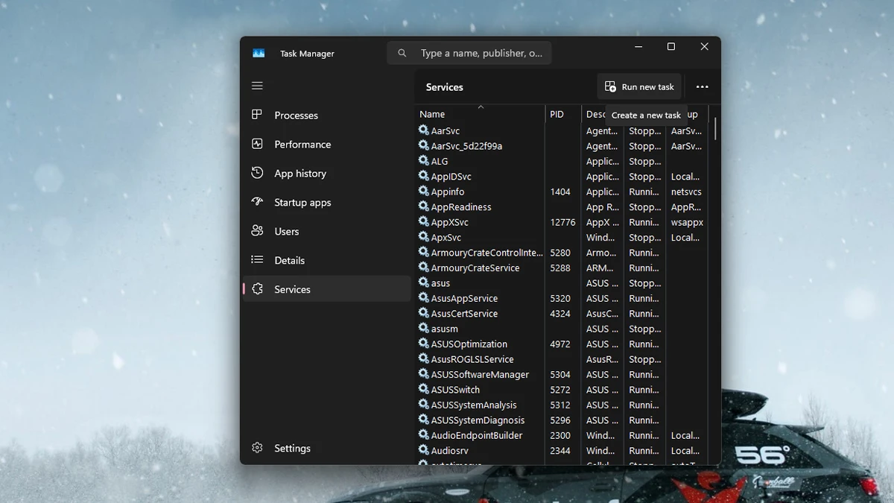Click the App history sidebar icon

(257, 173)
